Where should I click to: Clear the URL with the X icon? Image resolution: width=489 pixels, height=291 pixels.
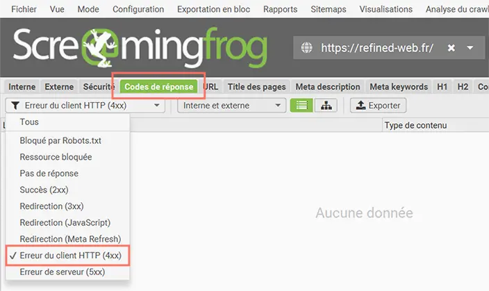pos(451,48)
